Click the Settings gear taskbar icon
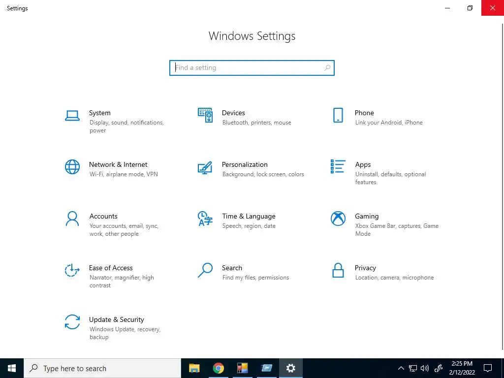Viewport: 504px width, 378px height. click(x=290, y=368)
